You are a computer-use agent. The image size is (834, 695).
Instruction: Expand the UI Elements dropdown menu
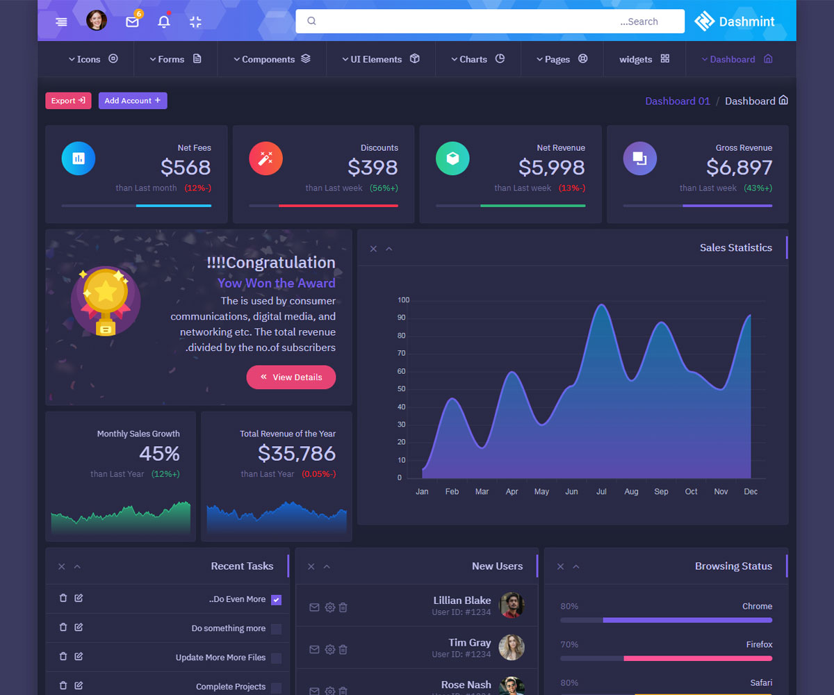(x=381, y=59)
